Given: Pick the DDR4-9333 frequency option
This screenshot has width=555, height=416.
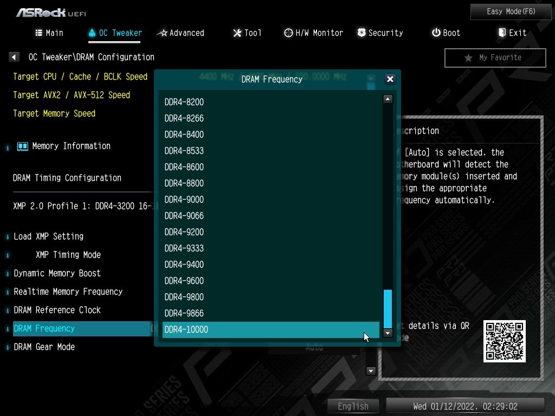Looking at the screenshot, I should pyautogui.click(x=270, y=248).
